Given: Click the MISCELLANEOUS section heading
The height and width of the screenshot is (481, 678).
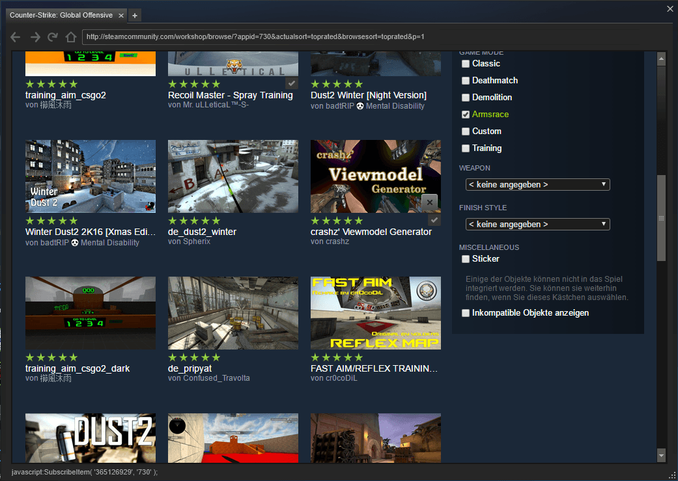Looking at the screenshot, I should pos(489,247).
